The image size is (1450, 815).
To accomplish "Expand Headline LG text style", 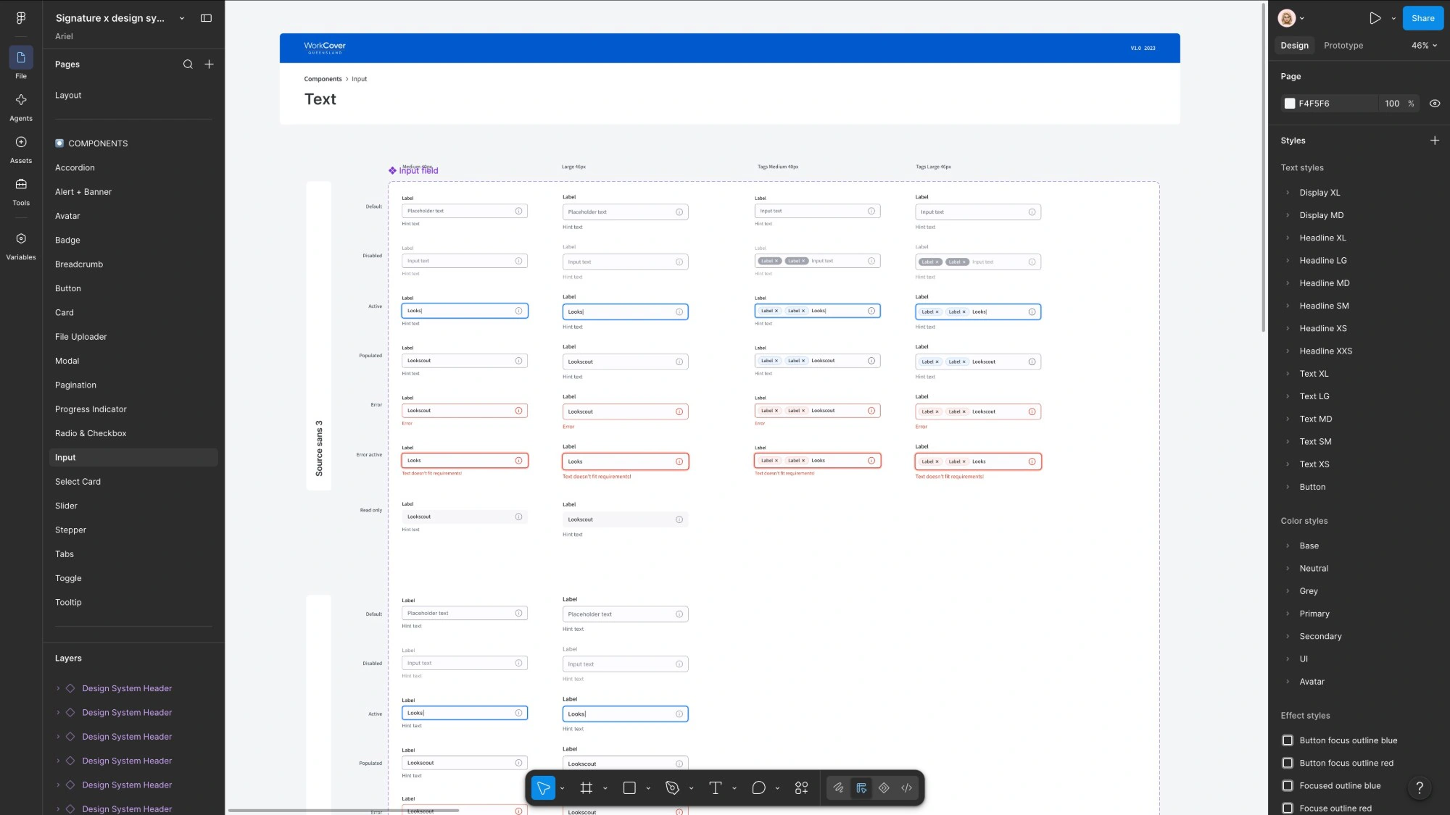I will (1288, 261).
